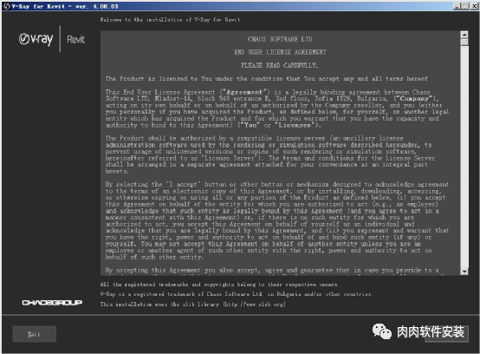The height and width of the screenshot is (354, 480).
Task: Click the 'Welcome to the installation' text
Action: click(171, 20)
